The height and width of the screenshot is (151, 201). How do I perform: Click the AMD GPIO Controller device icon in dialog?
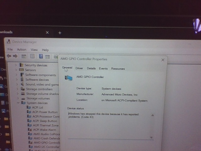68,78
